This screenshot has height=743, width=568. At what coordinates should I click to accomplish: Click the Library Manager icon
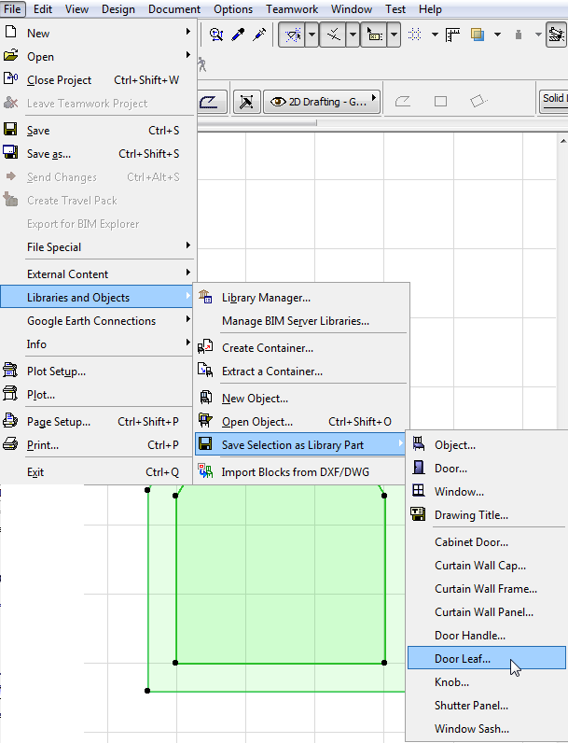click(x=205, y=297)
